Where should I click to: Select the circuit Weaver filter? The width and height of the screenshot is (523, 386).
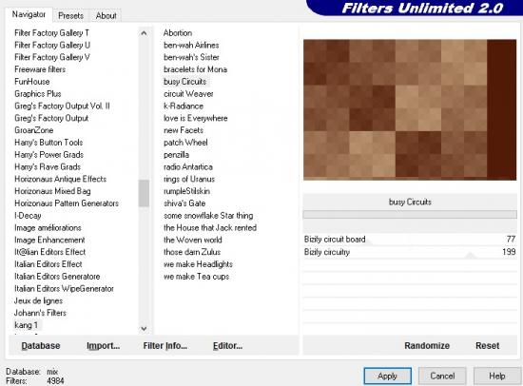pos(188,94)
